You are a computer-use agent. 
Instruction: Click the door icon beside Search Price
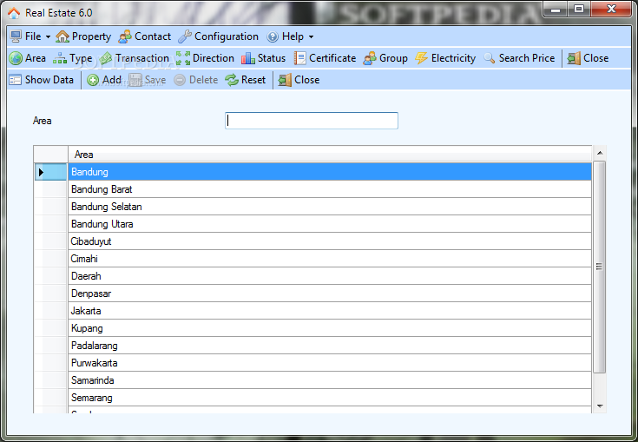(x=574, y=58)
